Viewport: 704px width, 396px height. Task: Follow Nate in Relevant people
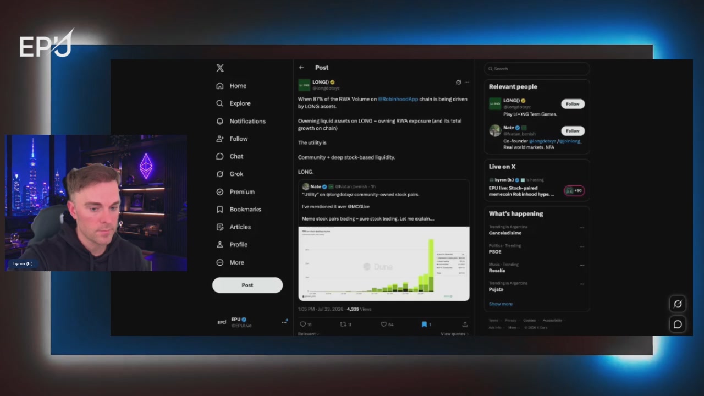[573, 131]
